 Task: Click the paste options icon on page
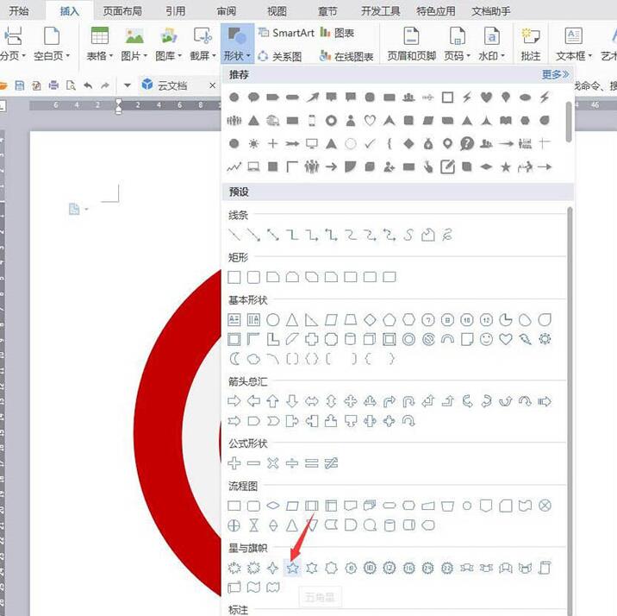pyautogui.click(x=75, y=209)
